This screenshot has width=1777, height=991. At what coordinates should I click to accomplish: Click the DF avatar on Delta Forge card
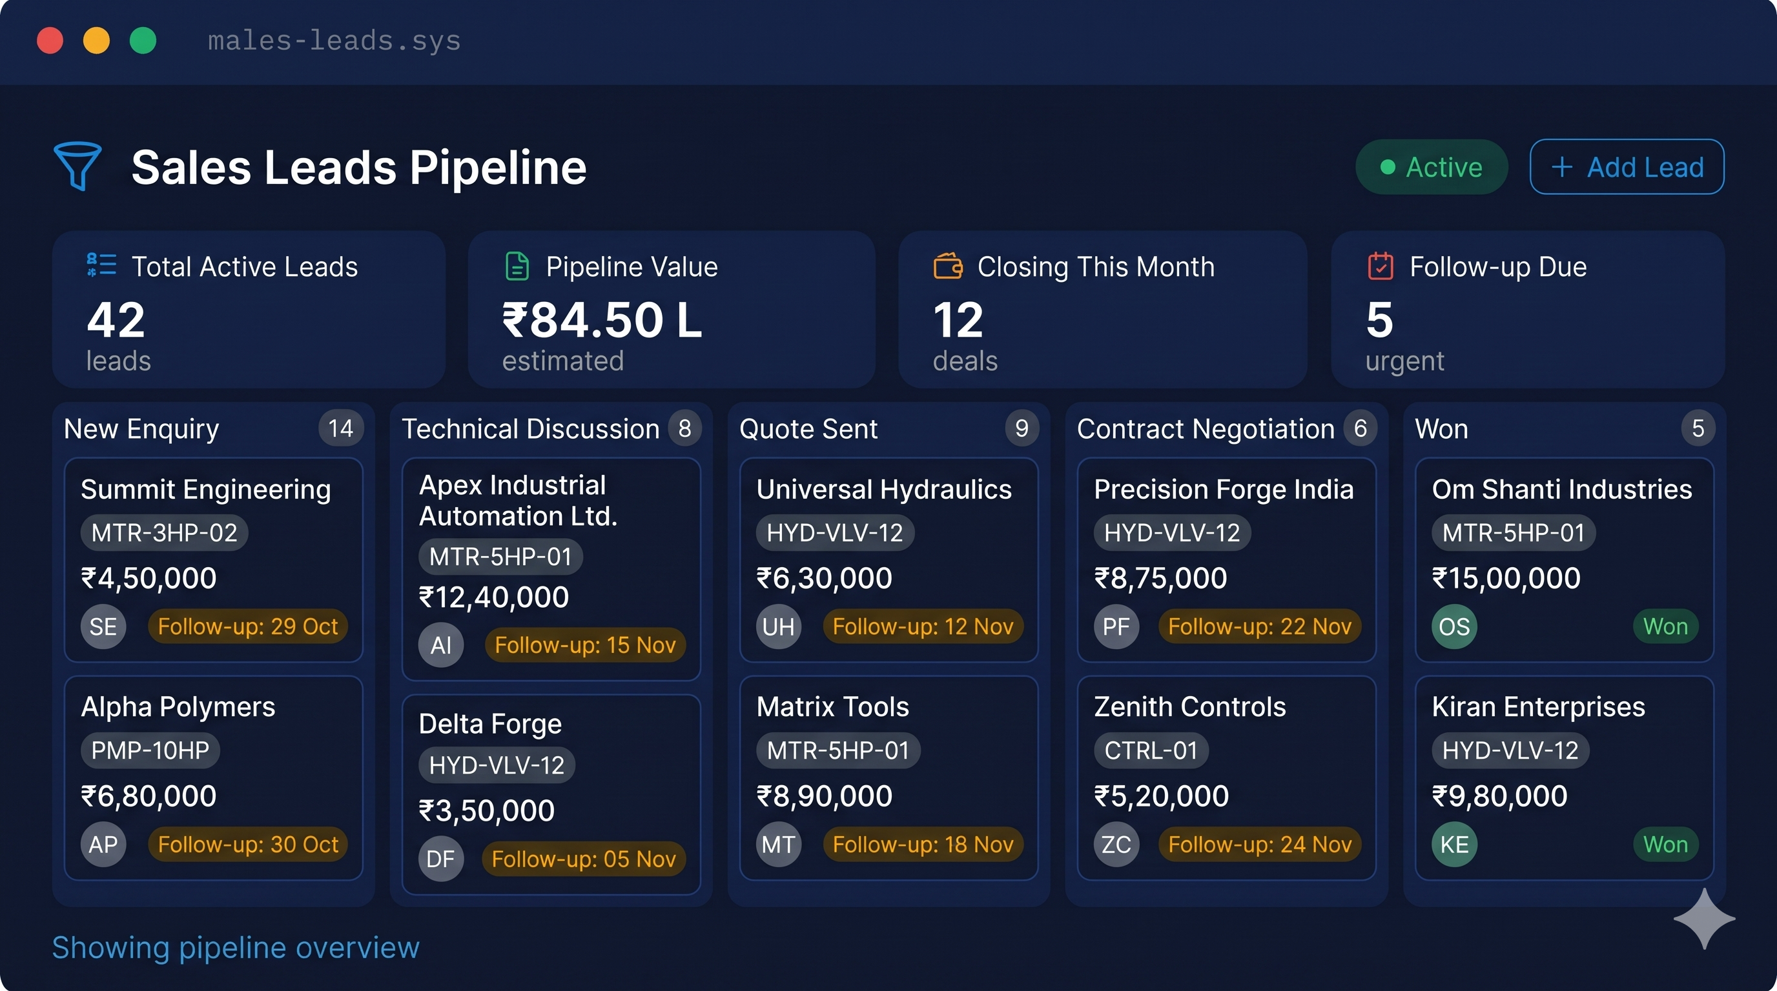pos(441,859)
